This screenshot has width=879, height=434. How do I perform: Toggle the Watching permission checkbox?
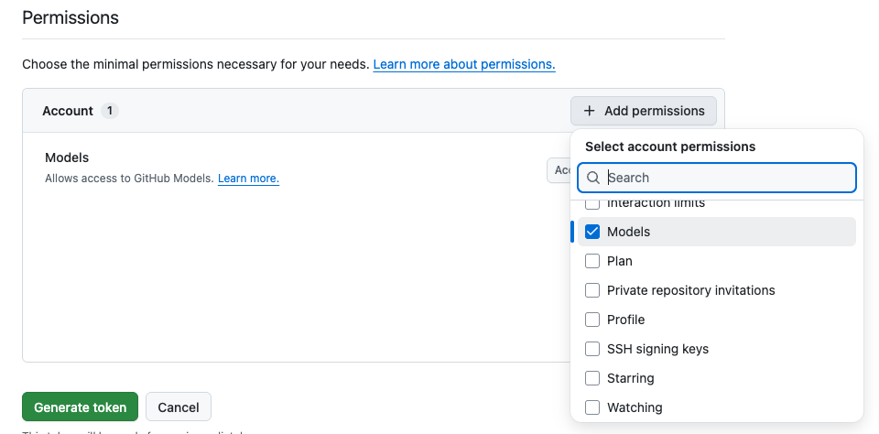pyautogui.click(x=592, y=407)
